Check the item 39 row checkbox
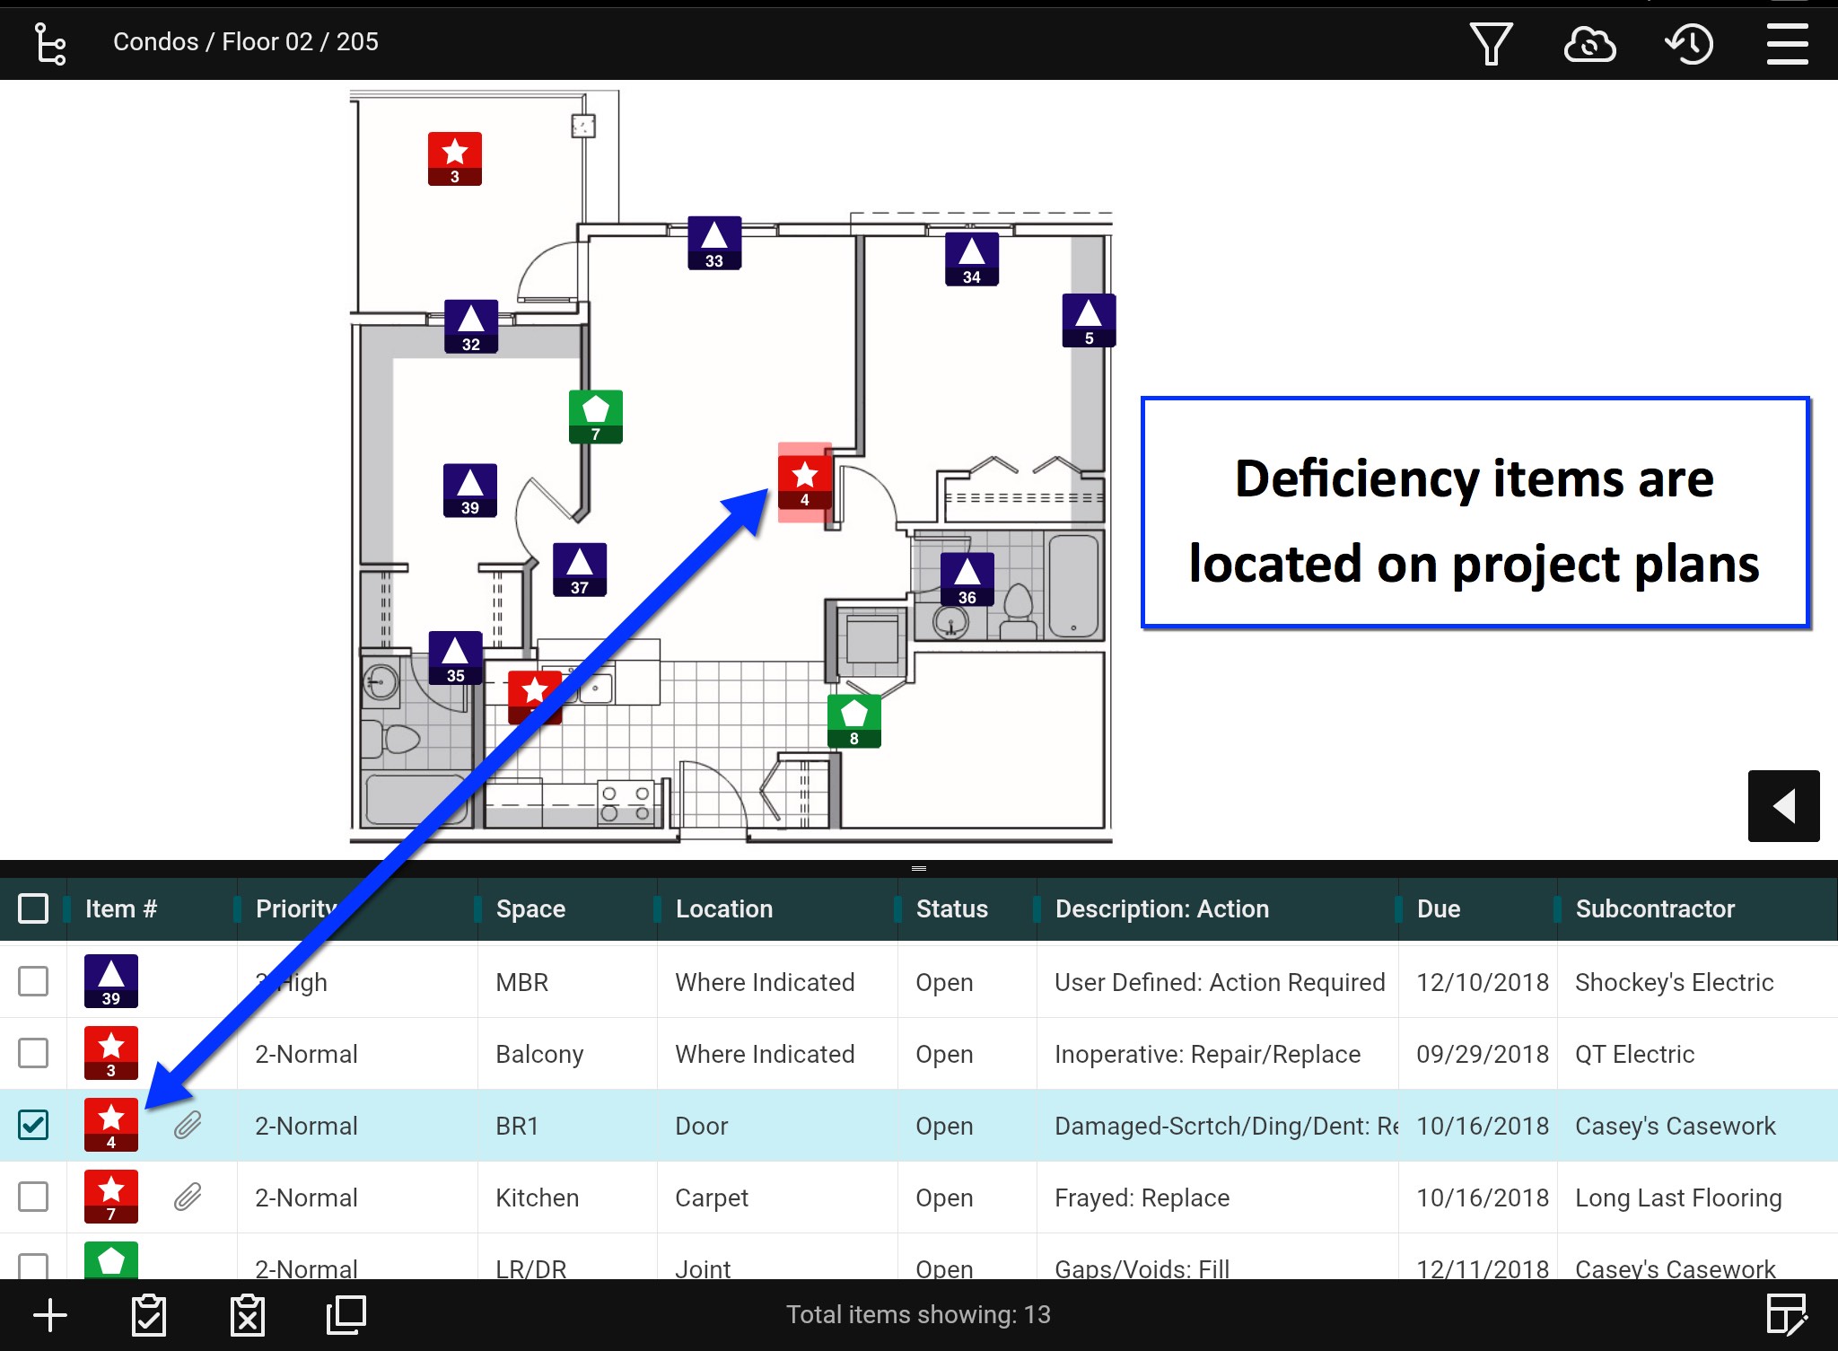The height and width of the screenshot is (1351, 1838). point(33,981)
